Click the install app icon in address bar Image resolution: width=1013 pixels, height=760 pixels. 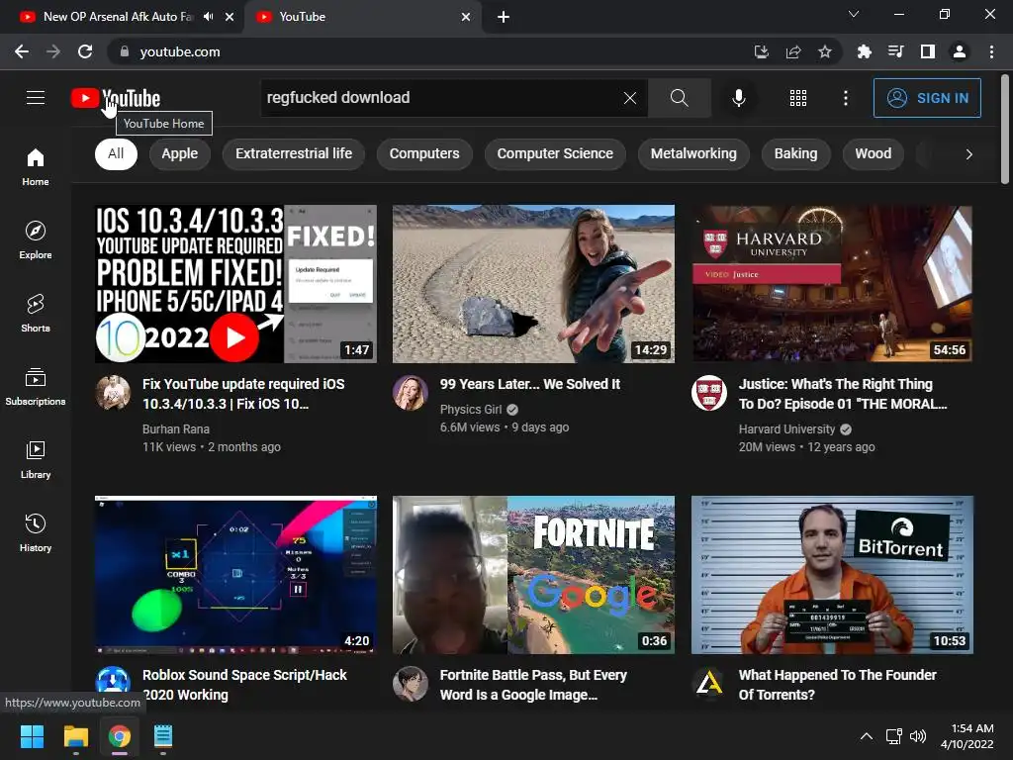pos(762,51)
